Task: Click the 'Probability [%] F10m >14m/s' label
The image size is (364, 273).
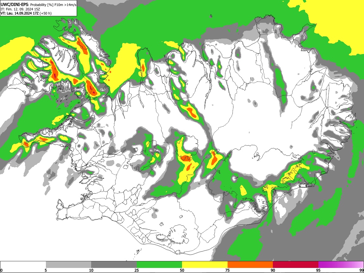Action: click(x=53, y=5)
